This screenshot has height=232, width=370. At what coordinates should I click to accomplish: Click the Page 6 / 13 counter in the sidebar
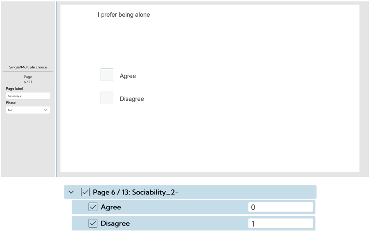click(28, 80)
